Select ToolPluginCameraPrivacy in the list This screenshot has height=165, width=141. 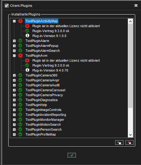pos(44,95)
